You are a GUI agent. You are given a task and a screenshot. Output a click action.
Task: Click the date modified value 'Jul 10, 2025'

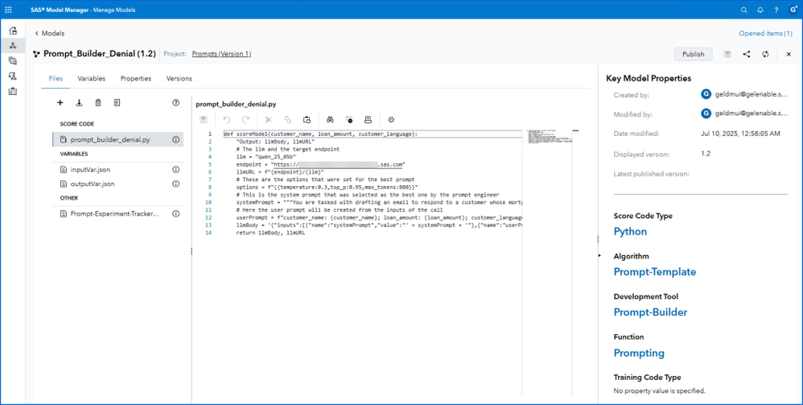[x=740, y=134]
